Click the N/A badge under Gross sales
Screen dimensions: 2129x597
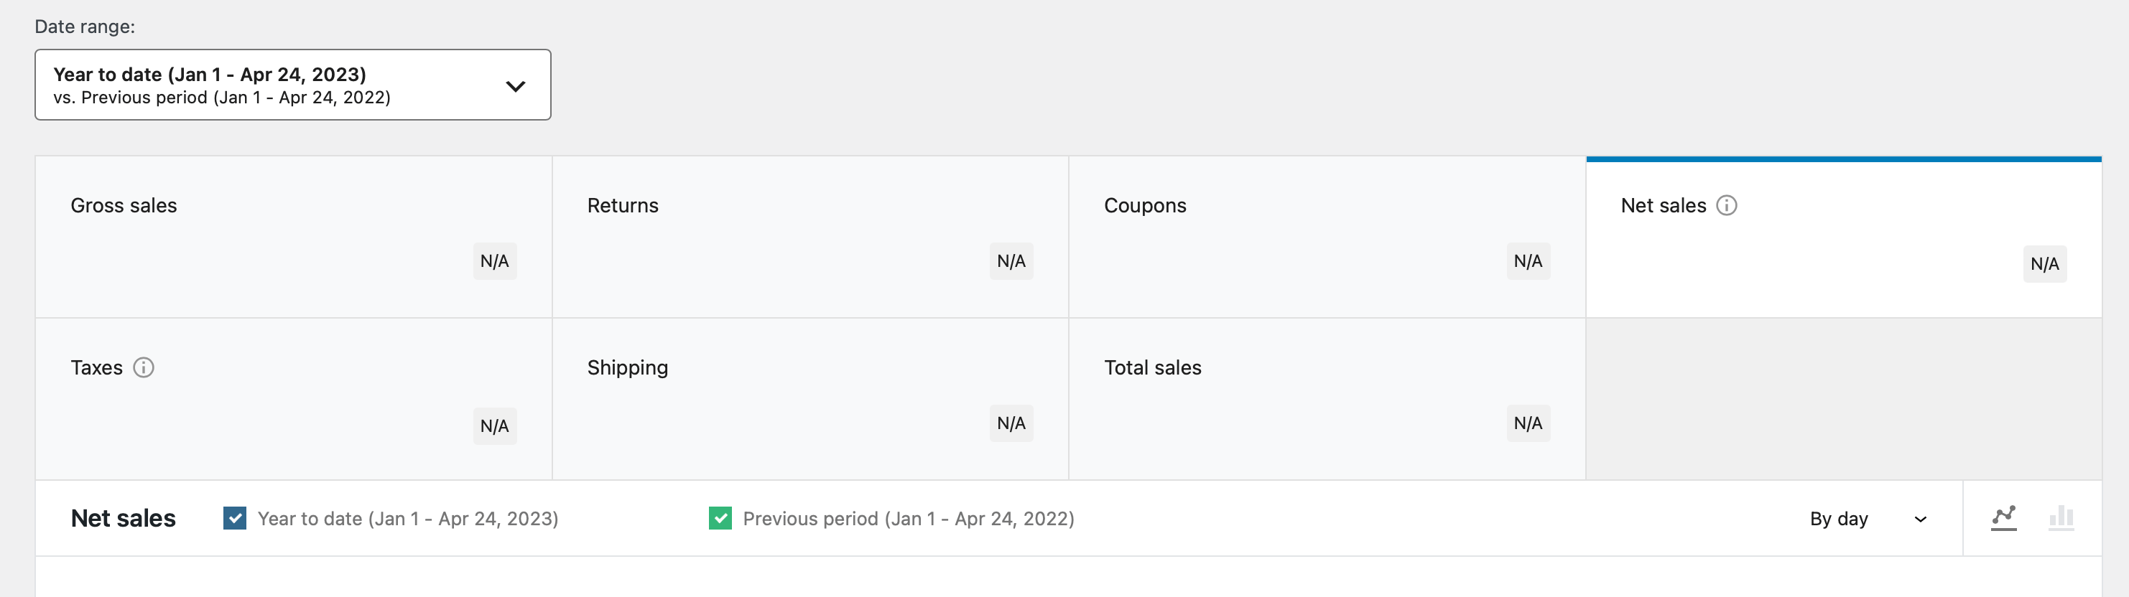(494, 262)
